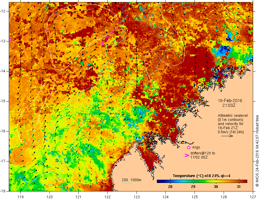259x200 pixels.
Task: Click the "and velocity for" text
Action: point(230,124)
